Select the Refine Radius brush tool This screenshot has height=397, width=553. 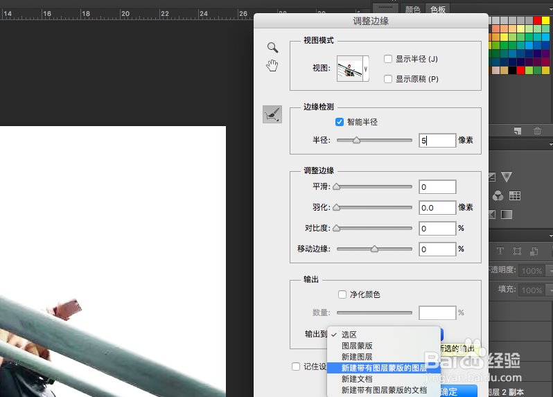coord(272,114)
